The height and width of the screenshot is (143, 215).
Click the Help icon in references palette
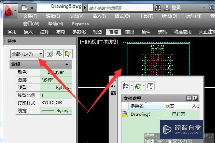pyautogui.click(x=150, y=86)
